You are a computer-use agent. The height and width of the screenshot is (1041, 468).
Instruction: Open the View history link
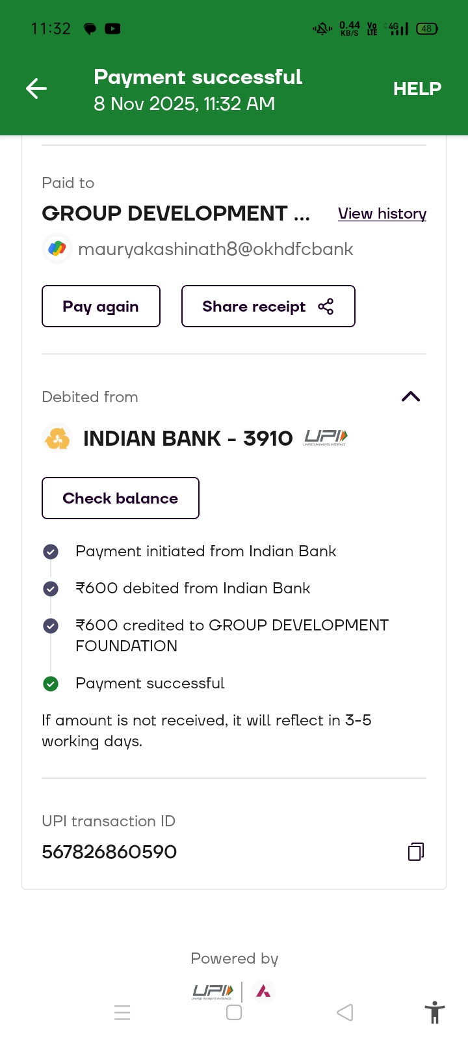click(x=382, y=213)
